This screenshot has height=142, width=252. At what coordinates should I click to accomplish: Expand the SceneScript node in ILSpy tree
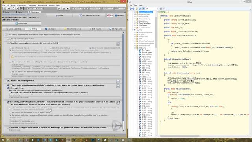click(135, 21)
